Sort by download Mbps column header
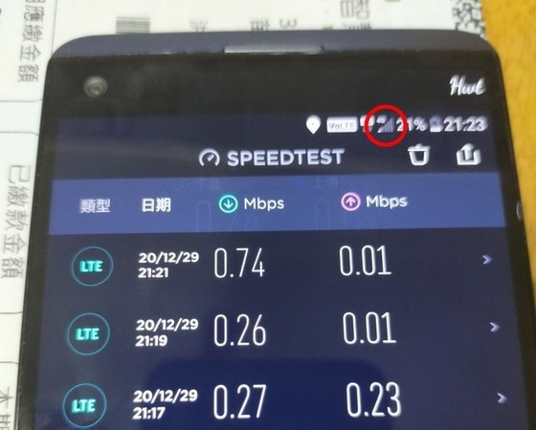Screen dimensions: 536x430 [x=252, y=204]
